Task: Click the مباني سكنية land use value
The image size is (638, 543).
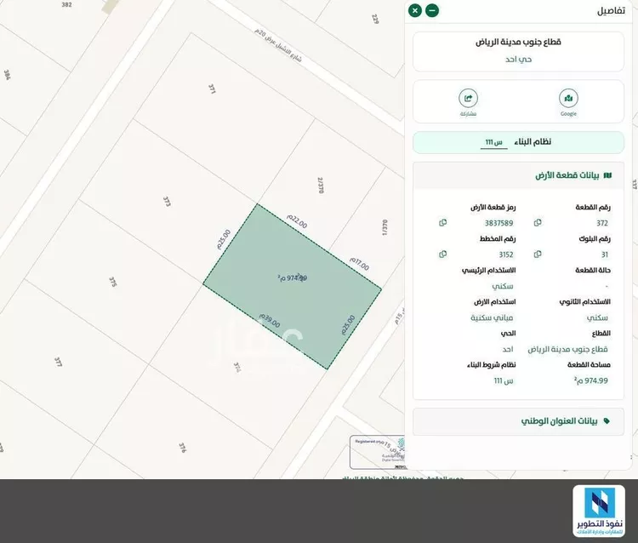Action: tap(492, 318)
